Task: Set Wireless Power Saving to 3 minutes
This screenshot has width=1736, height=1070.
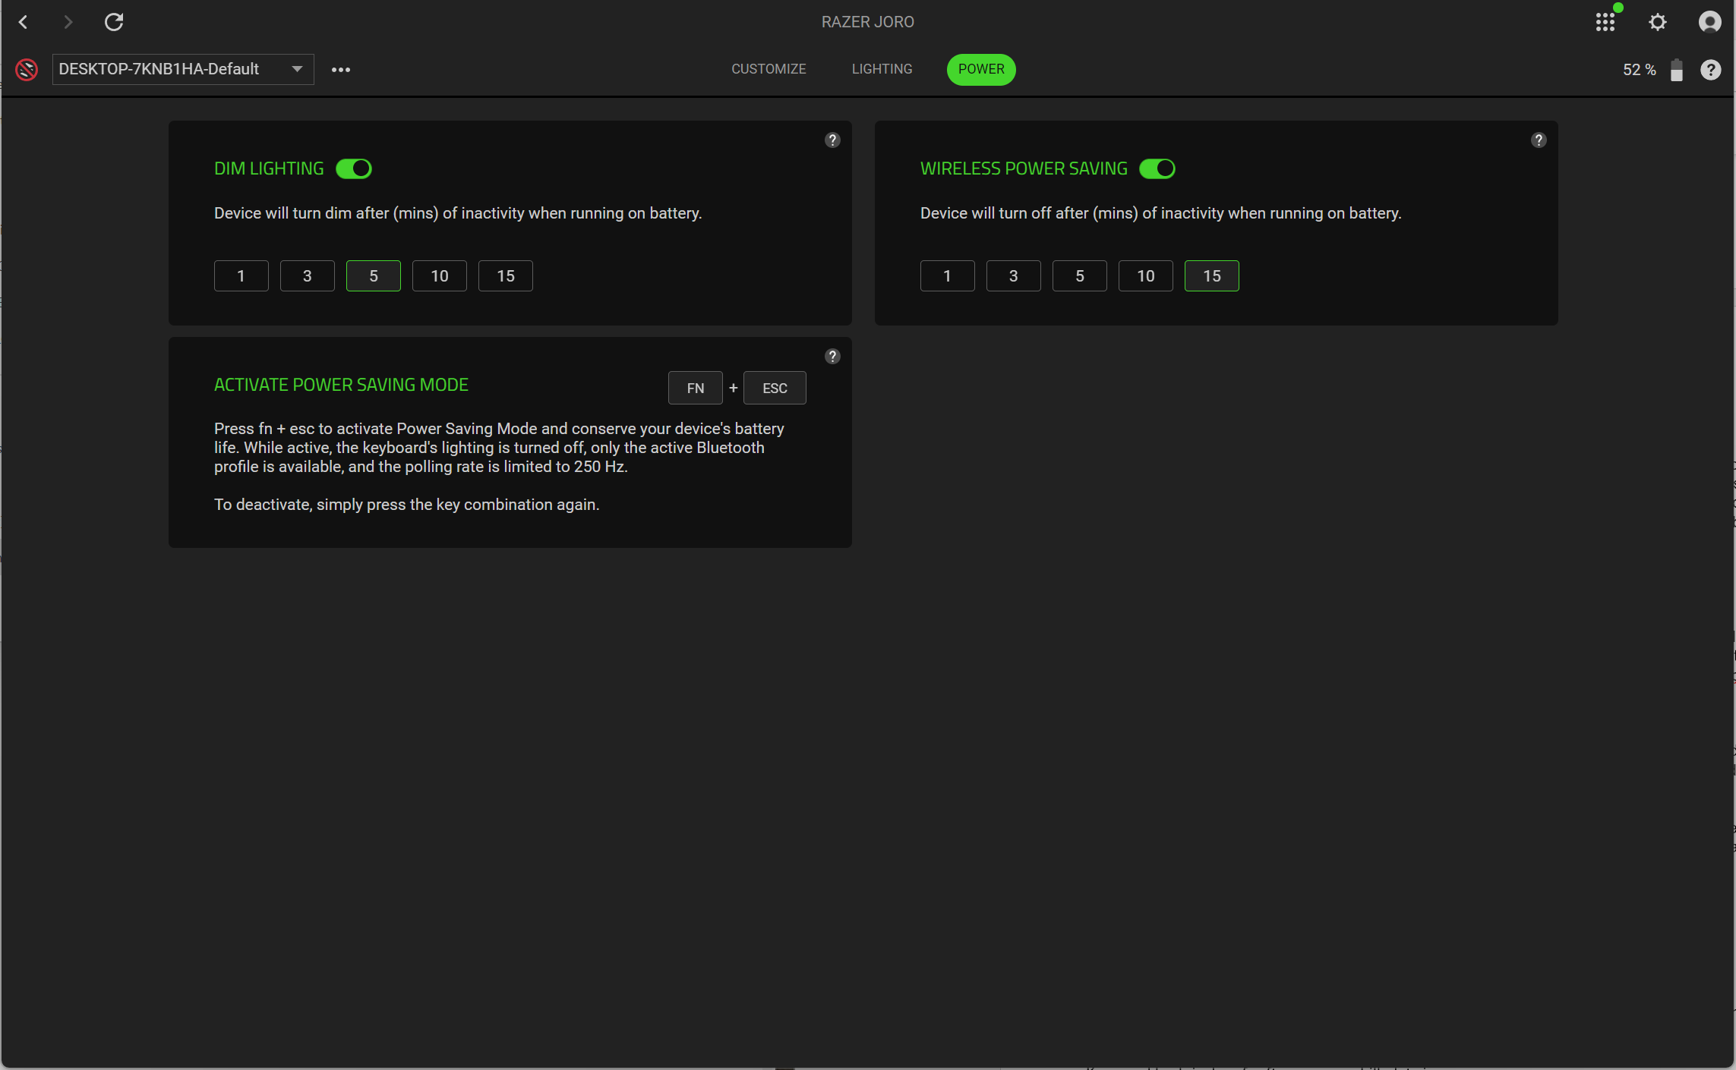Action: [1014, 275]
